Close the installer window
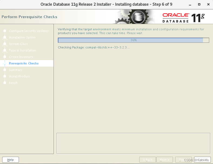The image size is (213, 164). pyautogui.click(x=208, y=4)
